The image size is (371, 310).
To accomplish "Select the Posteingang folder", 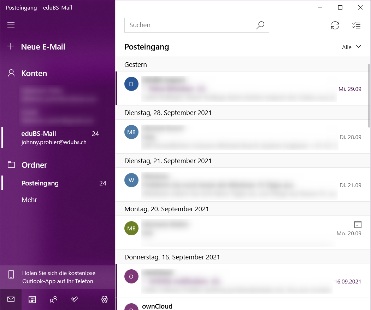I will [x=40, y=183].
